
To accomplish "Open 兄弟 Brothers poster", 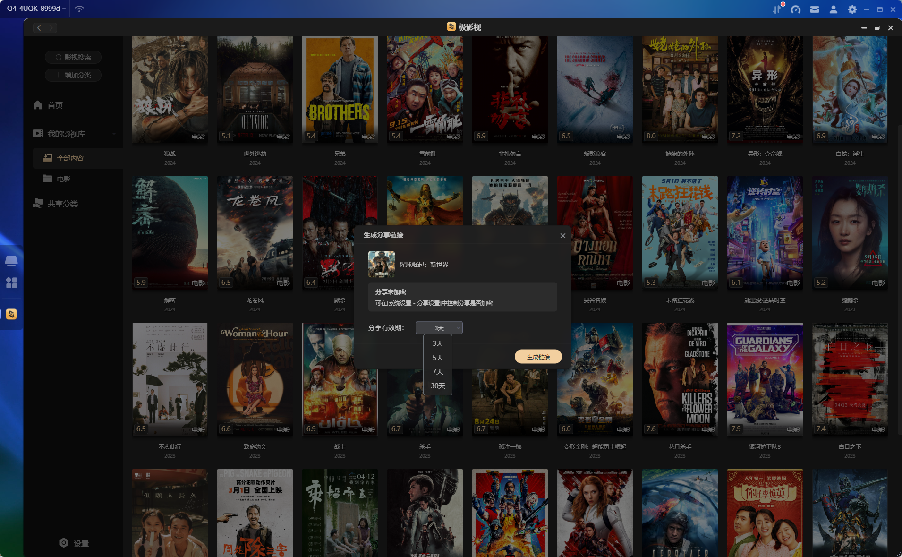I will [340, 90].
